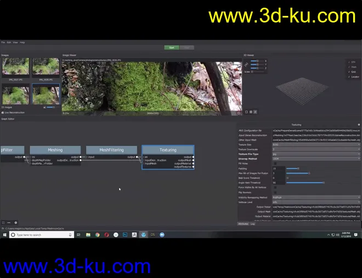Toggle Grid visibility in 3D Viewer
The height and width of the screenshot is (278, 362).
pos(352,72)
